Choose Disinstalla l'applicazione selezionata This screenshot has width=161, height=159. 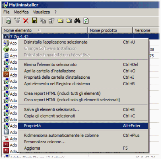[83, 42]
